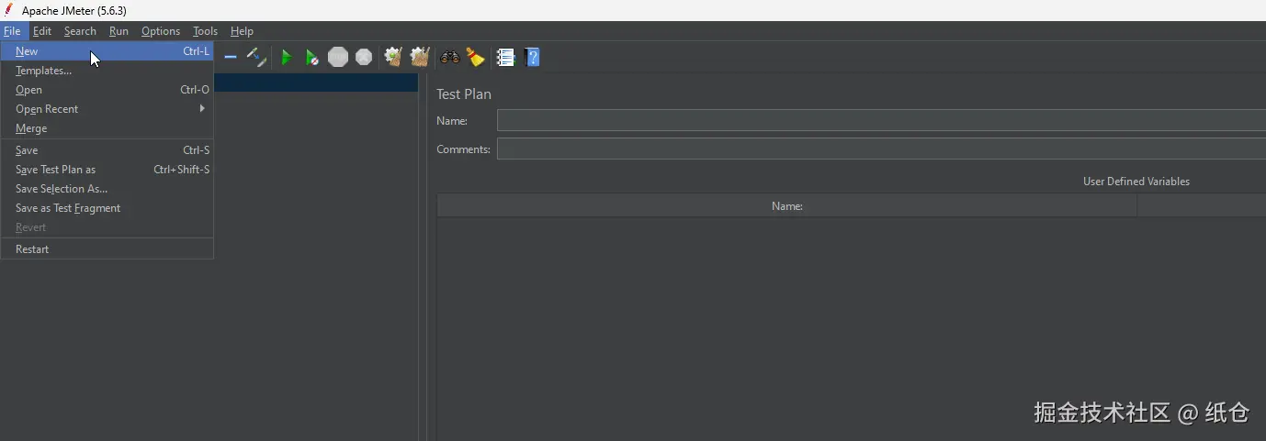Screen dimensions: 1266x441
Task: Select Restart from the File menu
Action: [x=107, y=249]
